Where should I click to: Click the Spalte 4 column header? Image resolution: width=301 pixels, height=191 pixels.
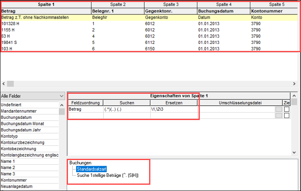coord(224,4)
